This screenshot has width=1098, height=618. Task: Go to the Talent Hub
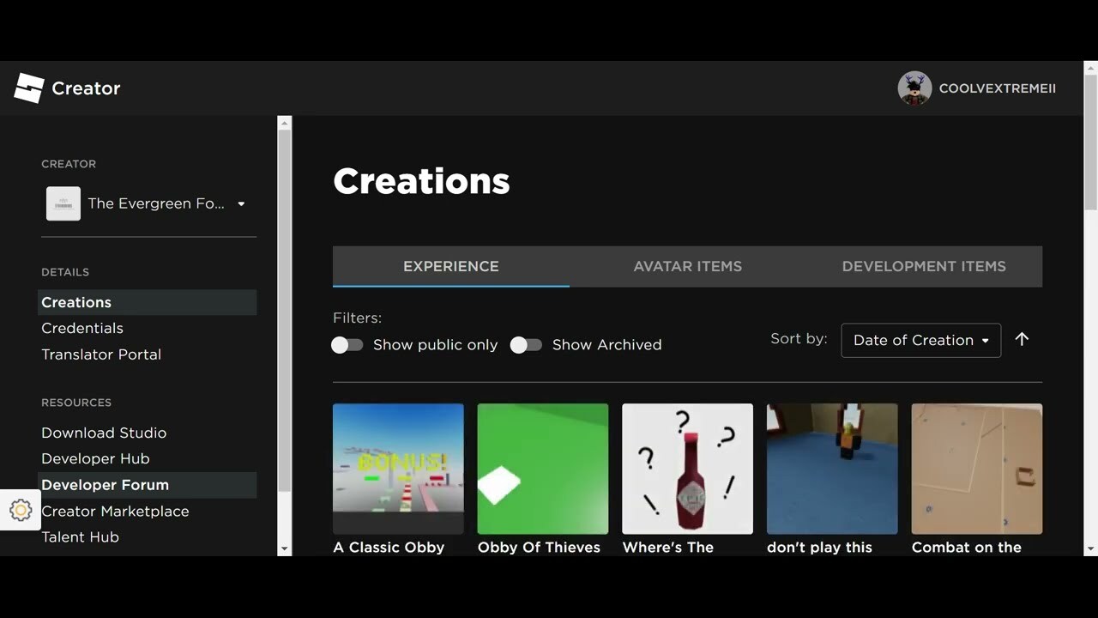(x=80, y=536)
